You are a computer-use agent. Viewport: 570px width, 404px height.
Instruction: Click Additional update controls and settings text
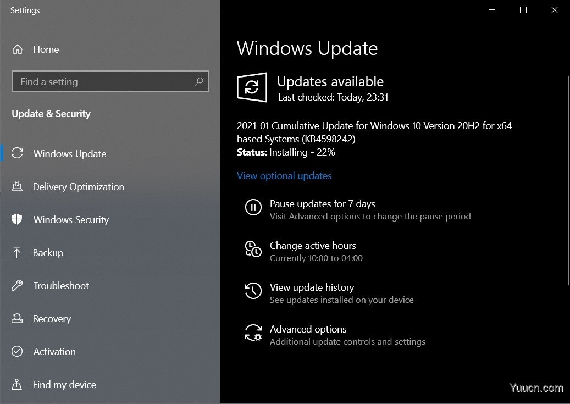click(x=347, y=342)
